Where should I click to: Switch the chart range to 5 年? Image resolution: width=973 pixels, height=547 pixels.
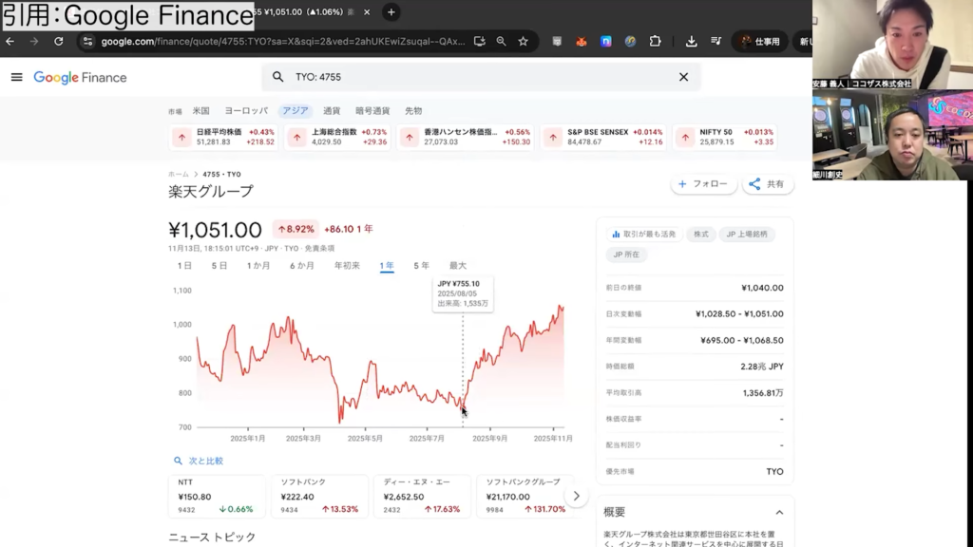click(421, 266)
